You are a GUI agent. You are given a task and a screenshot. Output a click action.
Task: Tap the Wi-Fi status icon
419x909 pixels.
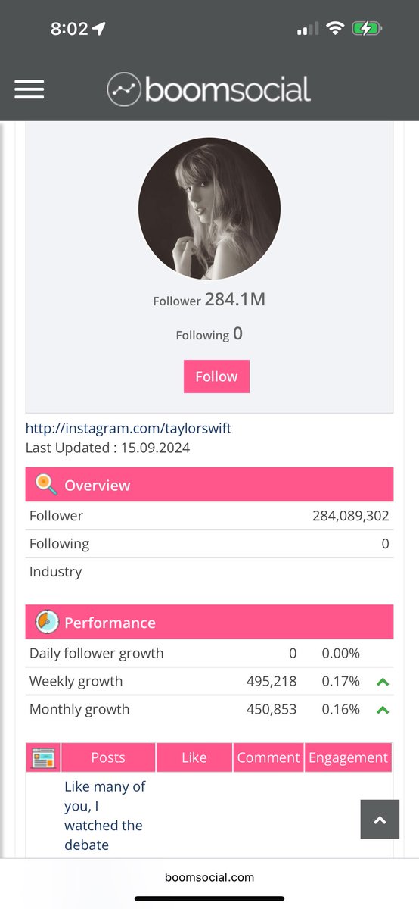[x=334, y=29]
